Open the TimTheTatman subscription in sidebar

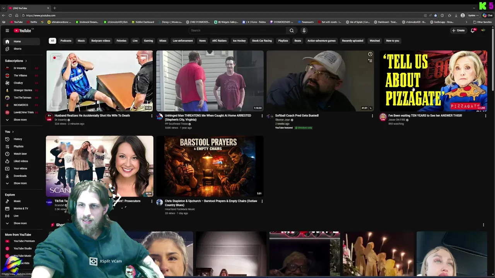coord(22,98)
